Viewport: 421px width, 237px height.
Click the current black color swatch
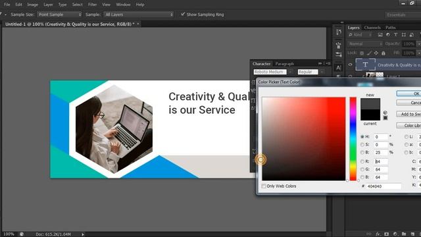point(370,115)
